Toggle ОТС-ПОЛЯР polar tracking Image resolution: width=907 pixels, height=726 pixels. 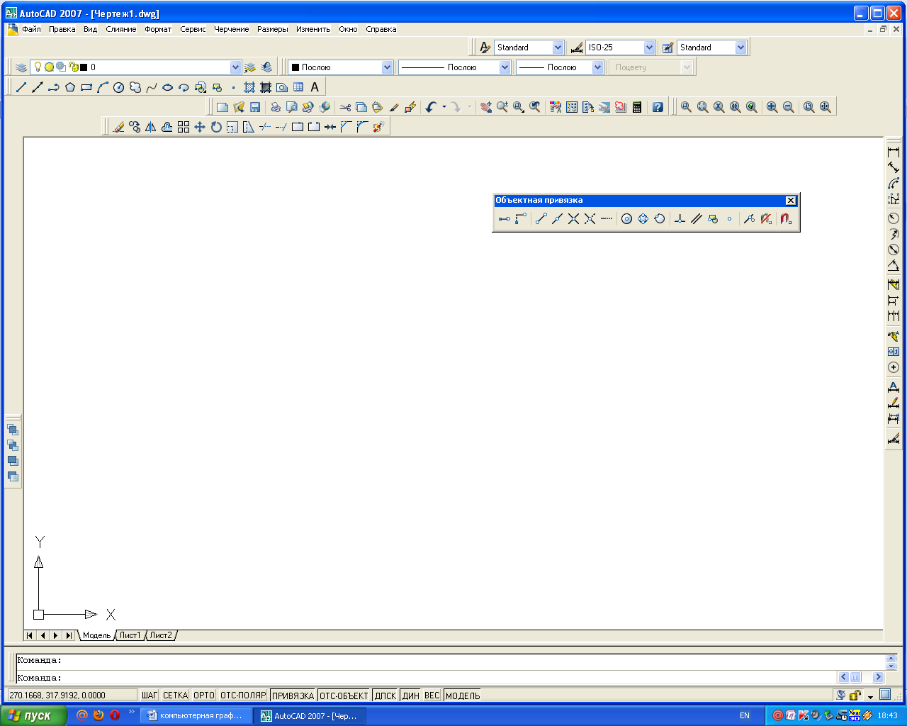243,696
